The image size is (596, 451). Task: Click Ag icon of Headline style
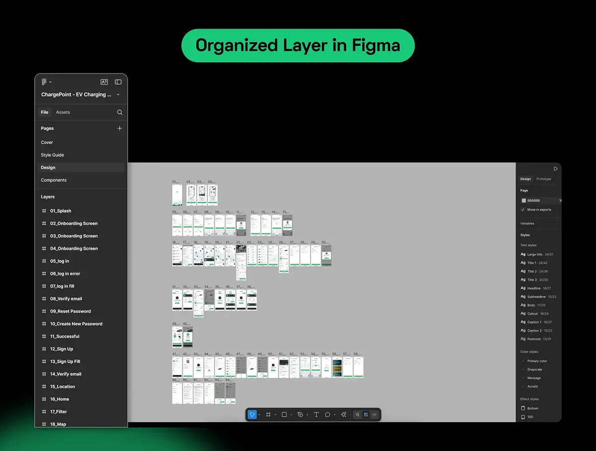click(523, 288)
